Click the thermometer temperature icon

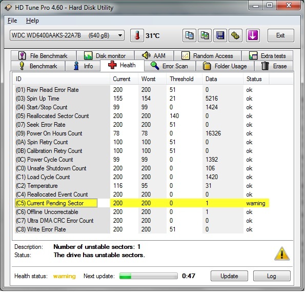pyautogui.click(x=137, y=35)
